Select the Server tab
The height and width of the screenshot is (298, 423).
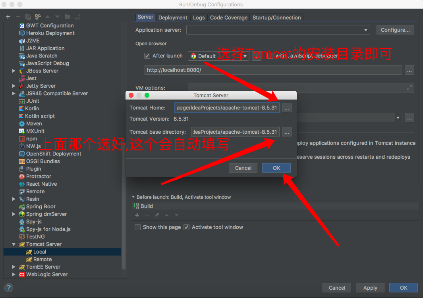click(145, 17)
